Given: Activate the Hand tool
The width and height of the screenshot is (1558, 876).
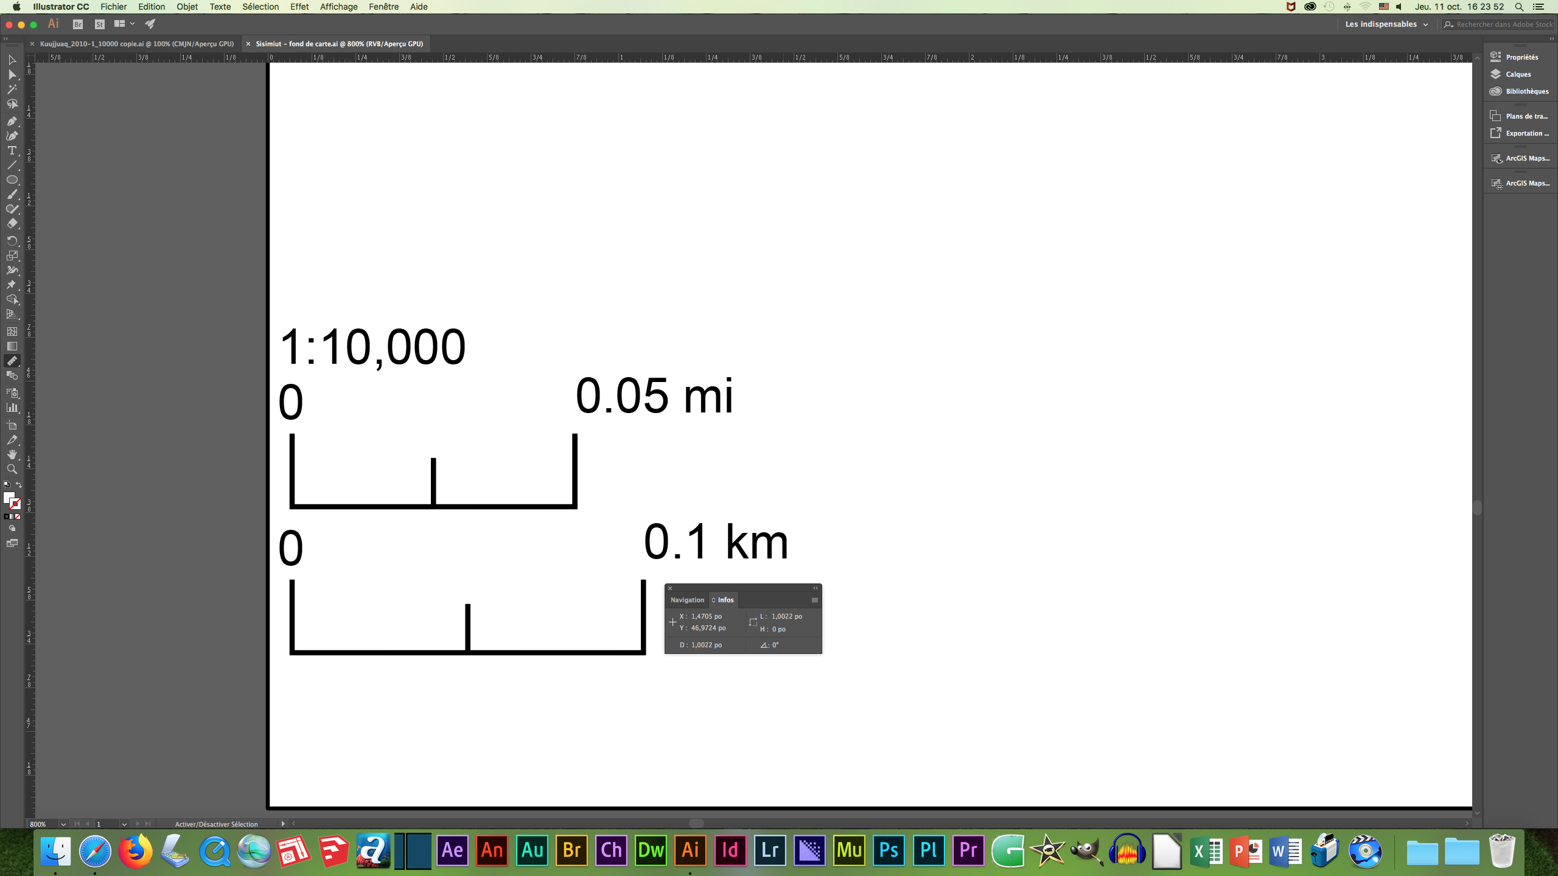Looking at the screenshot, I should click(12, 454).
